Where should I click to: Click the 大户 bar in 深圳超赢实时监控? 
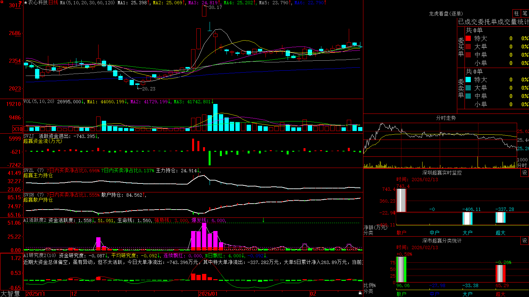click(467, 218)
